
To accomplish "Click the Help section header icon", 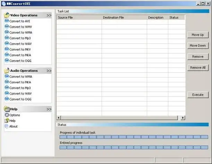I will (x=7, y=109).
